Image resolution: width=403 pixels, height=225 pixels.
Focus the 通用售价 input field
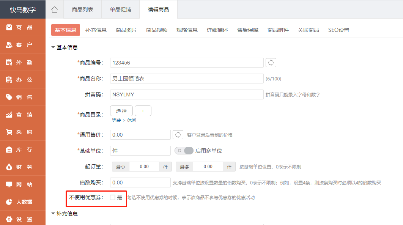[140, 135]
